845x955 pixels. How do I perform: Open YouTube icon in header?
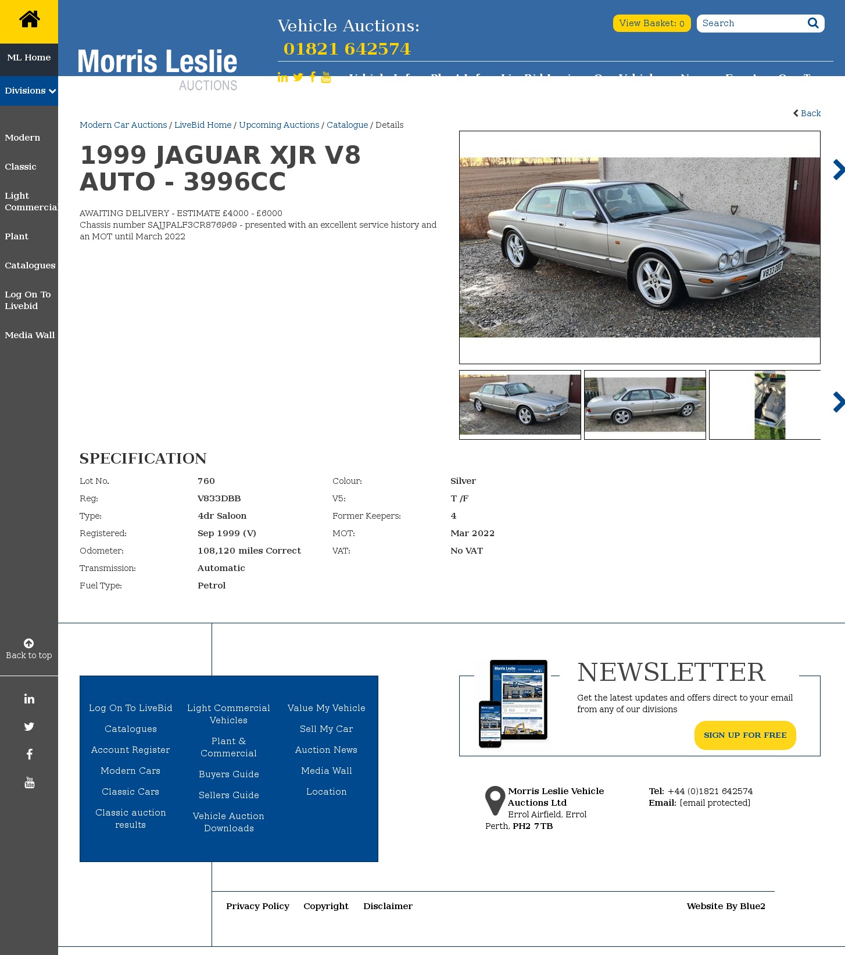[326, 77]
